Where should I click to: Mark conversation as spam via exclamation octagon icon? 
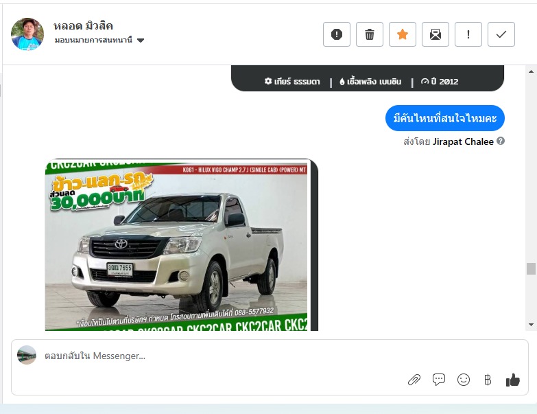click(x=337, y=34)
